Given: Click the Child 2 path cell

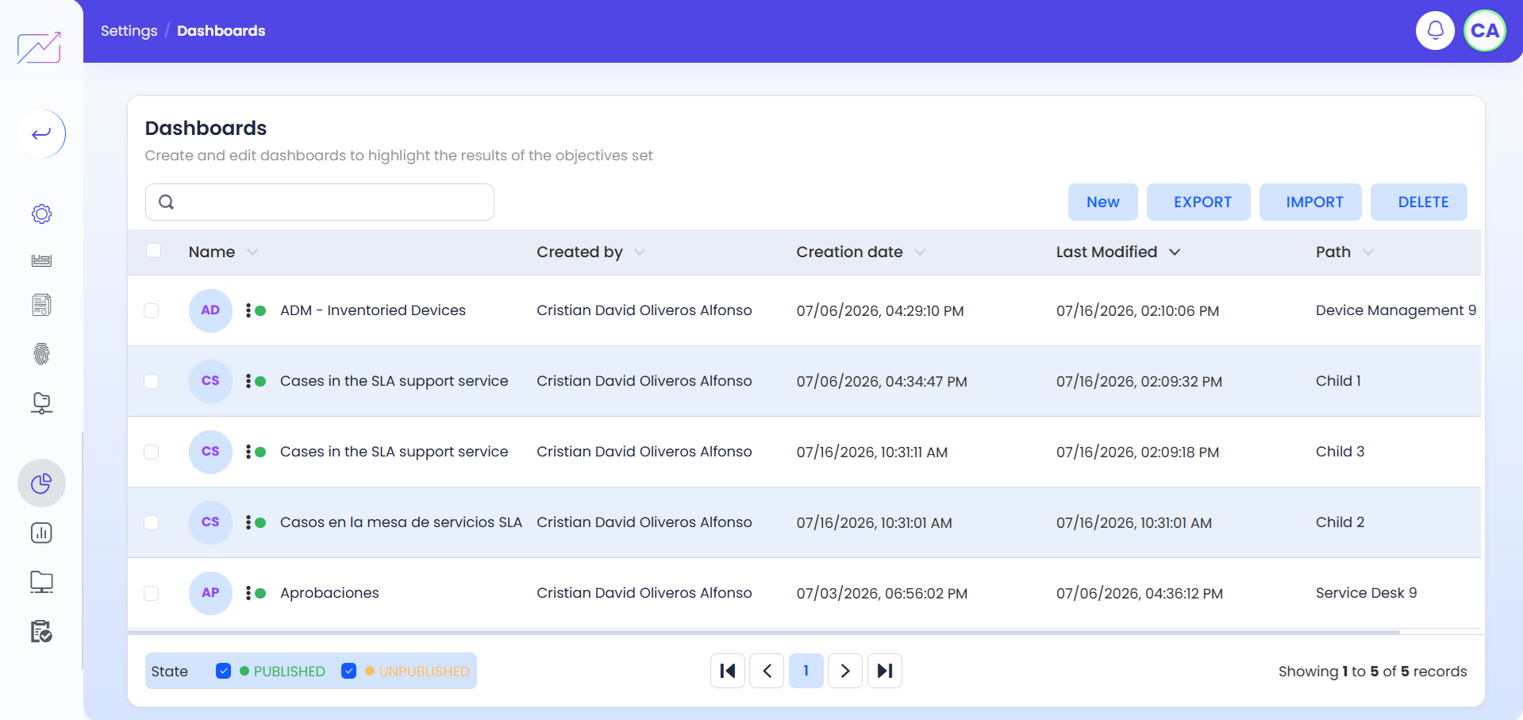Looking at the screenshot, I should coord(1340,522).
